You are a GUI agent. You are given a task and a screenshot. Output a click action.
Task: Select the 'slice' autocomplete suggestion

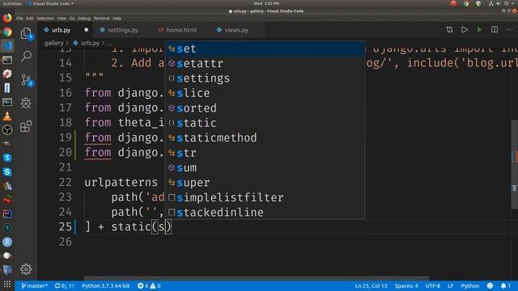pos(265,93)
